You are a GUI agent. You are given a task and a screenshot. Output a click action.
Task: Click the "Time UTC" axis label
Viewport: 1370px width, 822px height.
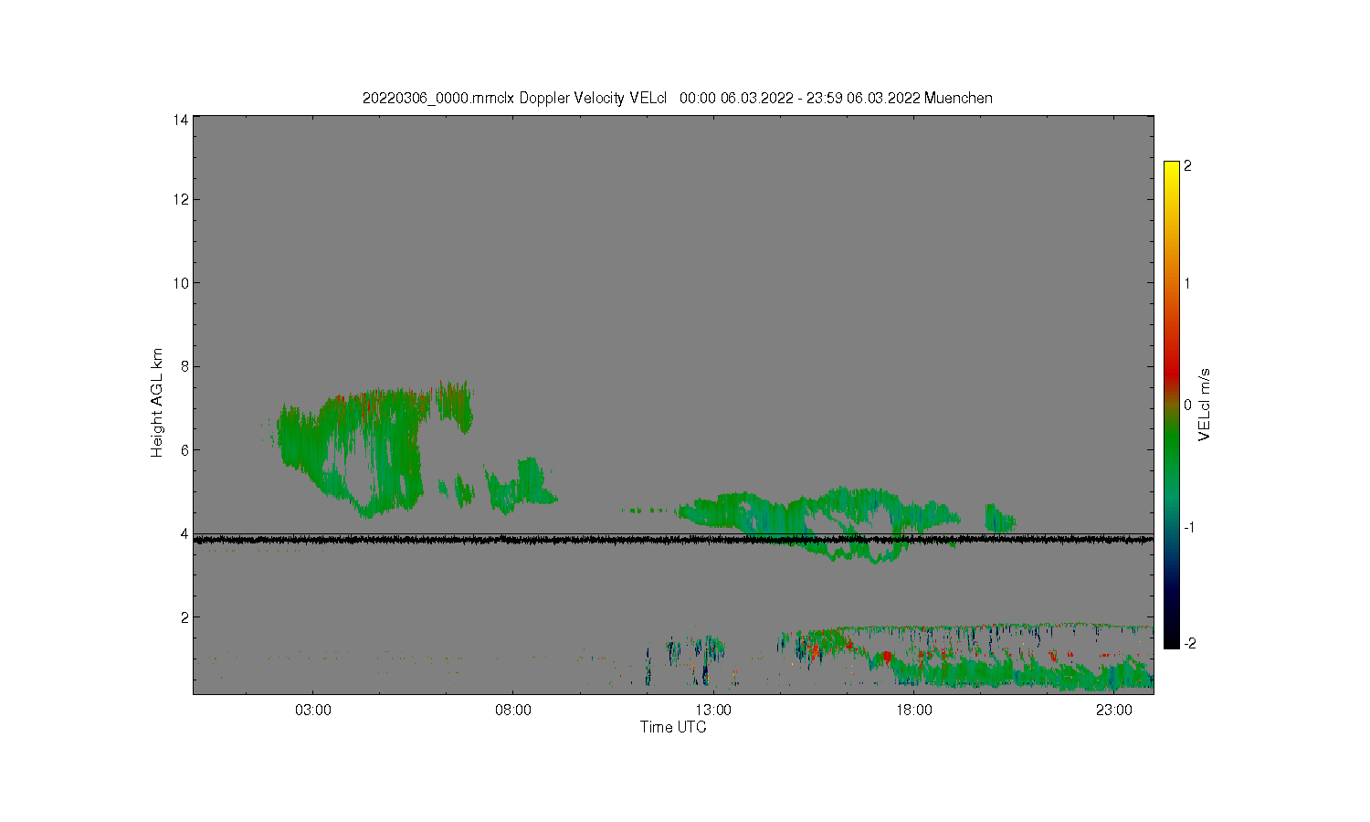(x=673, y=727)
